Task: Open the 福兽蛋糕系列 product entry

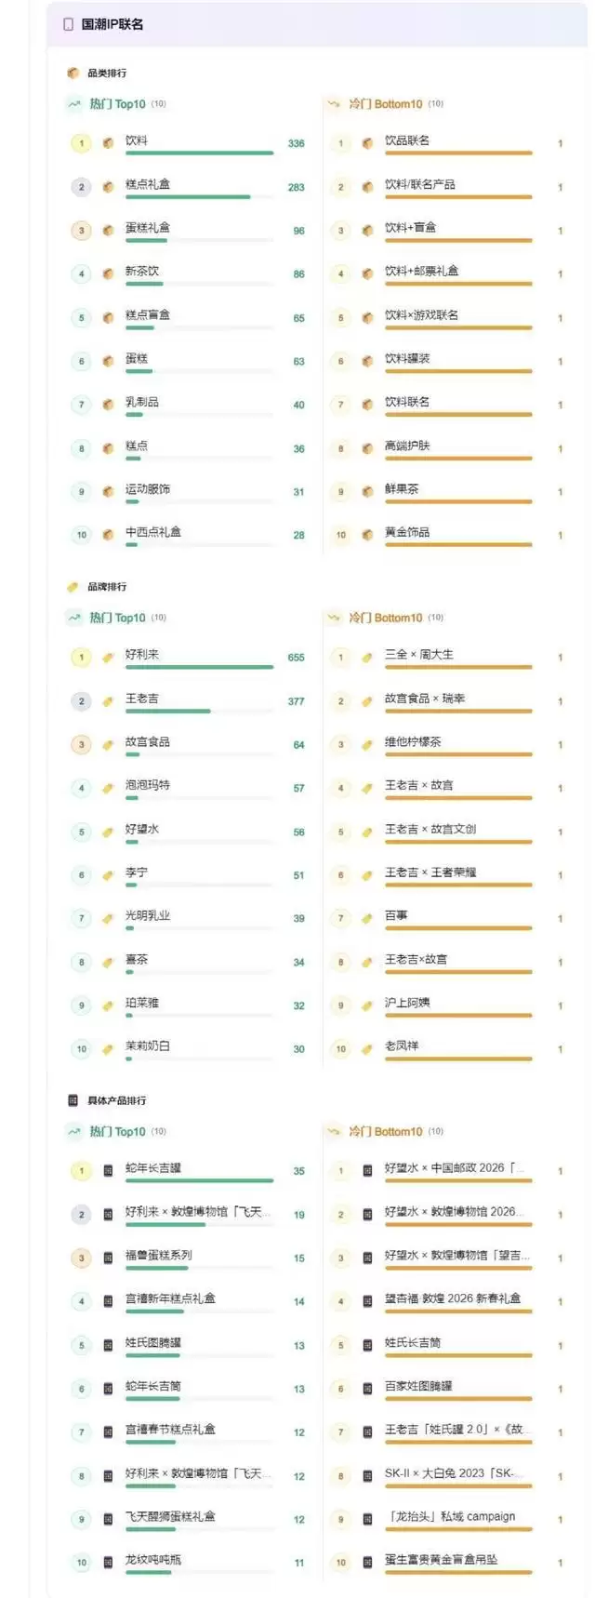Action: tap(159, 1255)
